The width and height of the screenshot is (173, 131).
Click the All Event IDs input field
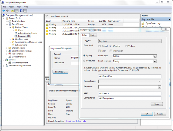point(130,76)
